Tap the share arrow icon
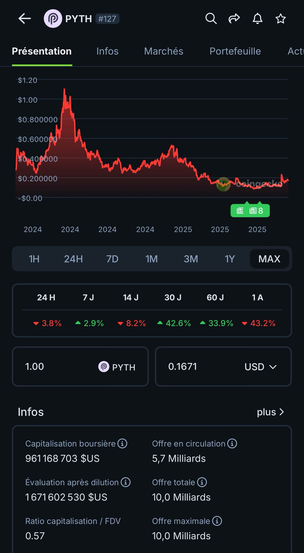304x553 pixels. click(234, 19)
